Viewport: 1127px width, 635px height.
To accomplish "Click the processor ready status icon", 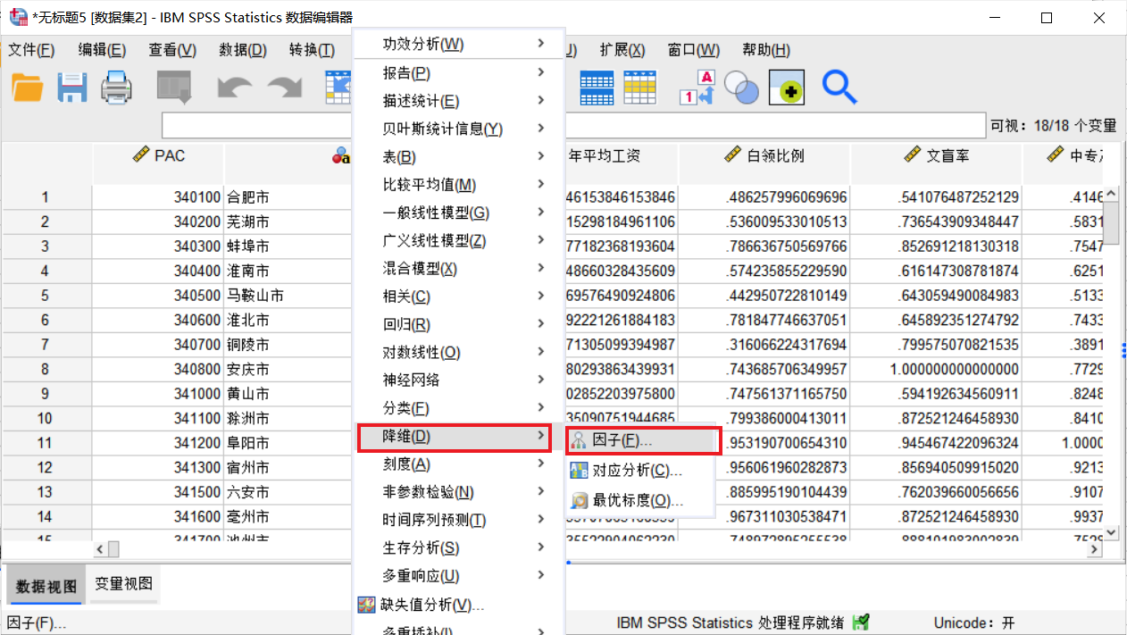I will (861, 622).
